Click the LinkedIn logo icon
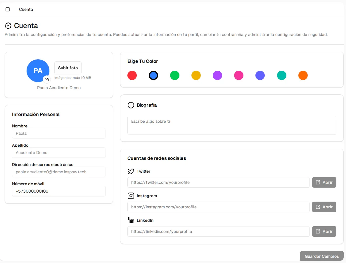The image size is (346, 263). (x=131, y=220)
